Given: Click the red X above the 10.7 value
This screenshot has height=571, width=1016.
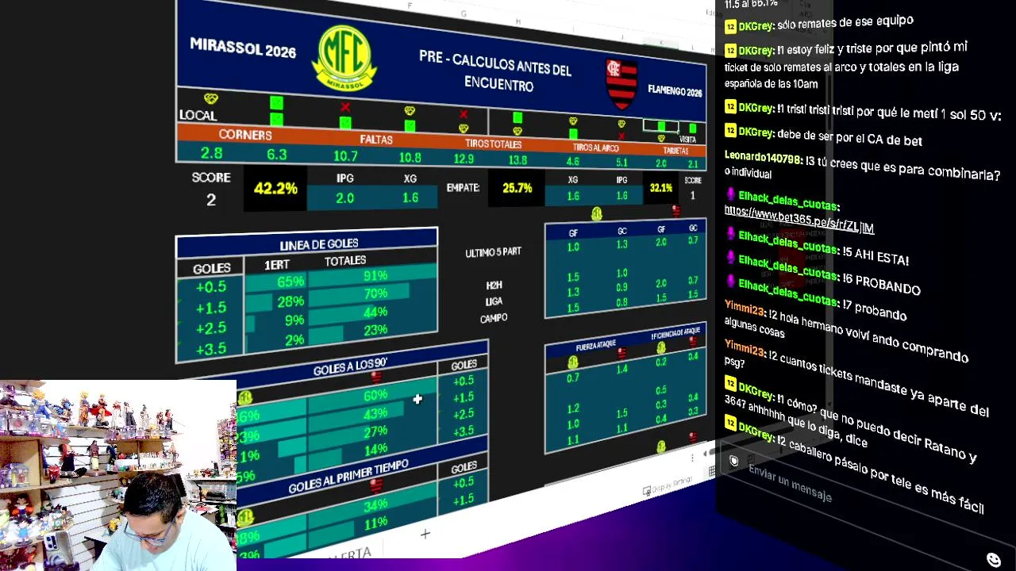Looking at the screenshot, I should point(344,107).
